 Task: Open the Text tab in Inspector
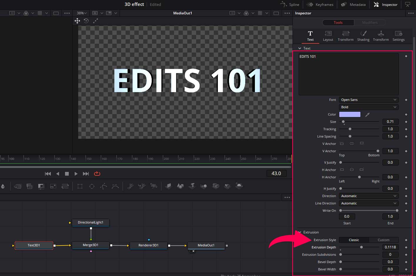click(x=310, y=36)
